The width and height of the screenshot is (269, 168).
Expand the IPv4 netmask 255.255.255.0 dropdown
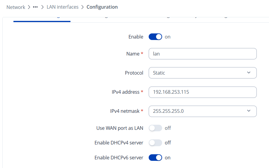pyautogui.click(x=202, y=111)
